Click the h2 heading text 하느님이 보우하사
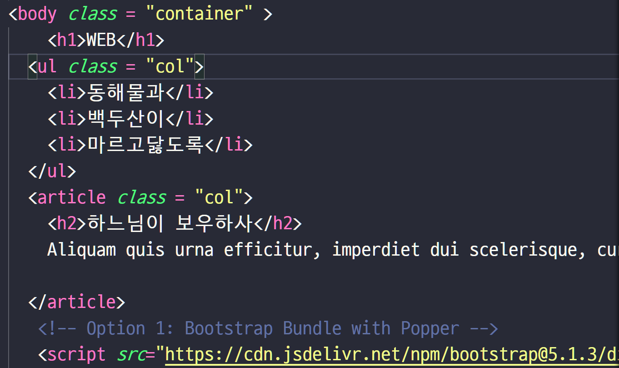Image resolution: width=619 pixels, height=368 pixels. (x=170, y=223)
